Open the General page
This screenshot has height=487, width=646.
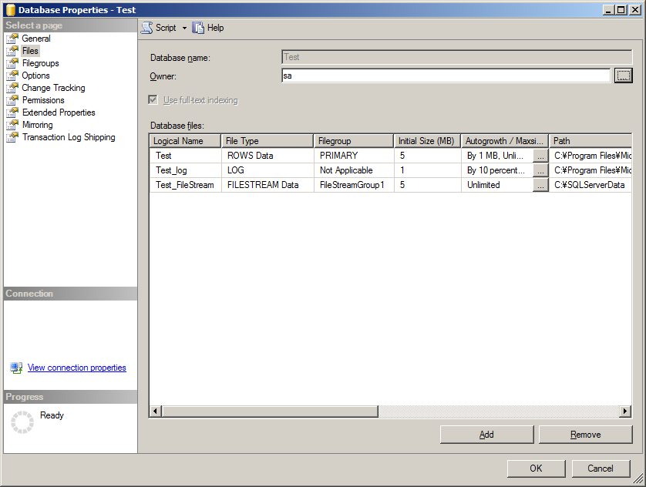pos(35,38)
